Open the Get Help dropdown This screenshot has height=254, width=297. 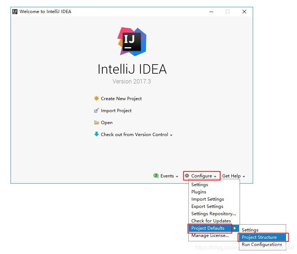[x=233, y=176]
